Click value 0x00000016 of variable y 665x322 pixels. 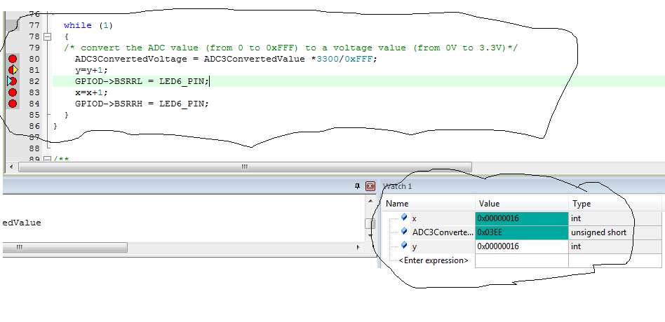(522, 246)
